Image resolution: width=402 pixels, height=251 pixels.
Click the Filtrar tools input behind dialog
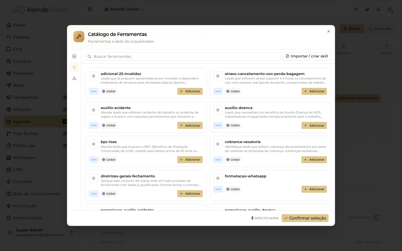240,233
